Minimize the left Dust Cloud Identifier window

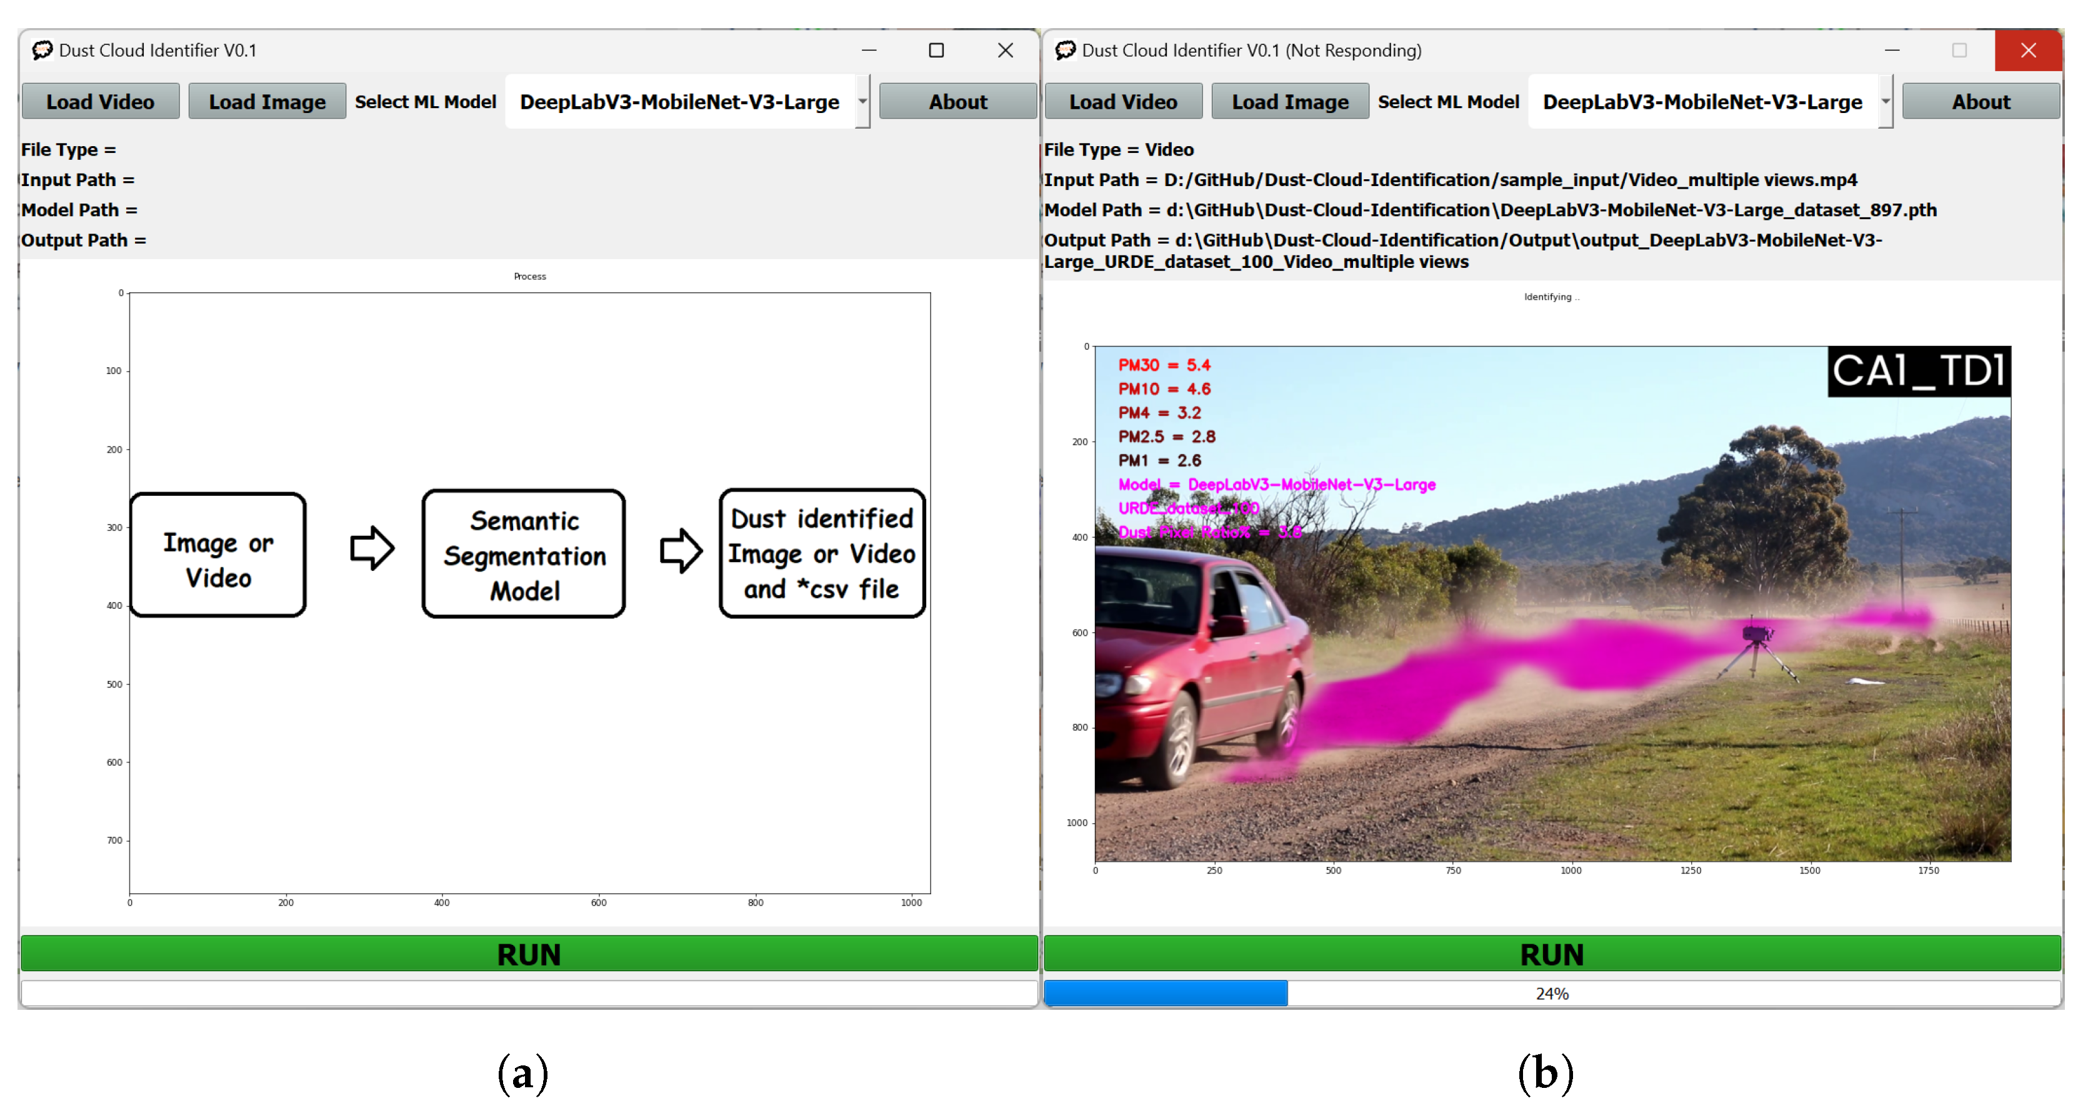[869, 50]
